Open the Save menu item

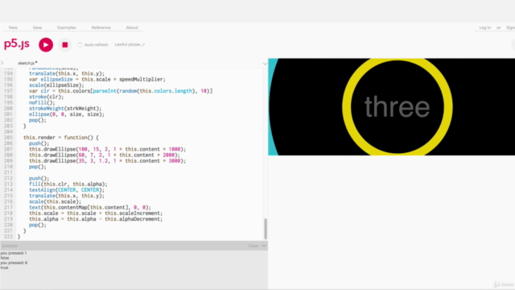pos(37,27)
